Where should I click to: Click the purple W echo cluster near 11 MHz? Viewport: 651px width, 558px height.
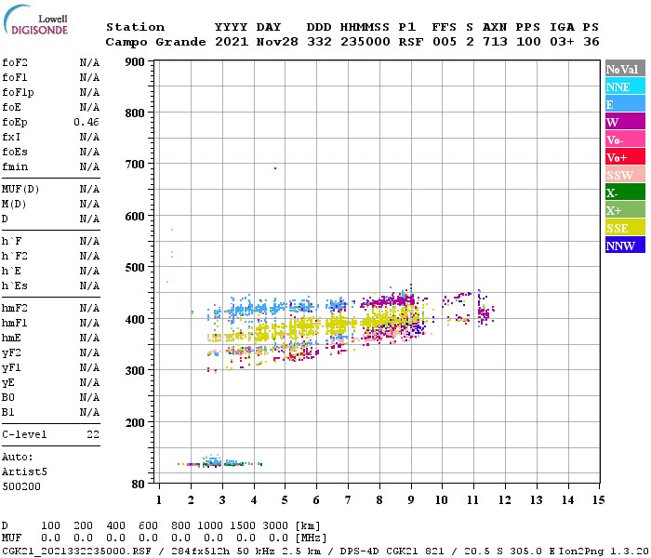[484, 312]
